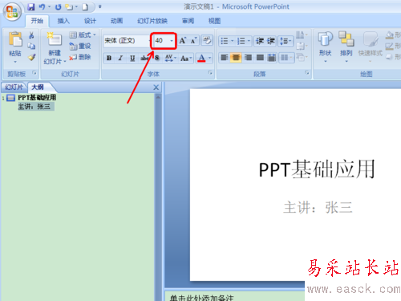This screenshot has height=301, width=401.
Task: Decrease list indent level
Action: [x=260, y=41]
